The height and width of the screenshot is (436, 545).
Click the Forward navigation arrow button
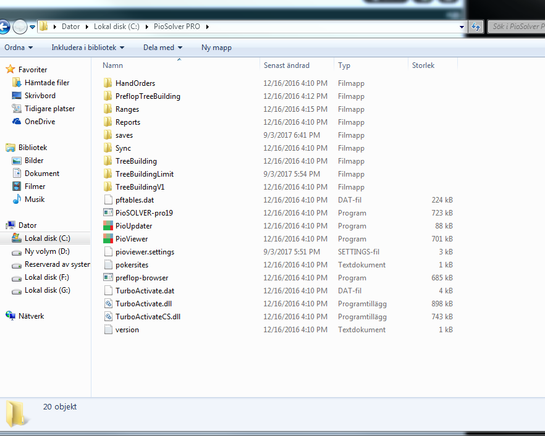click(x=20, y=27)
